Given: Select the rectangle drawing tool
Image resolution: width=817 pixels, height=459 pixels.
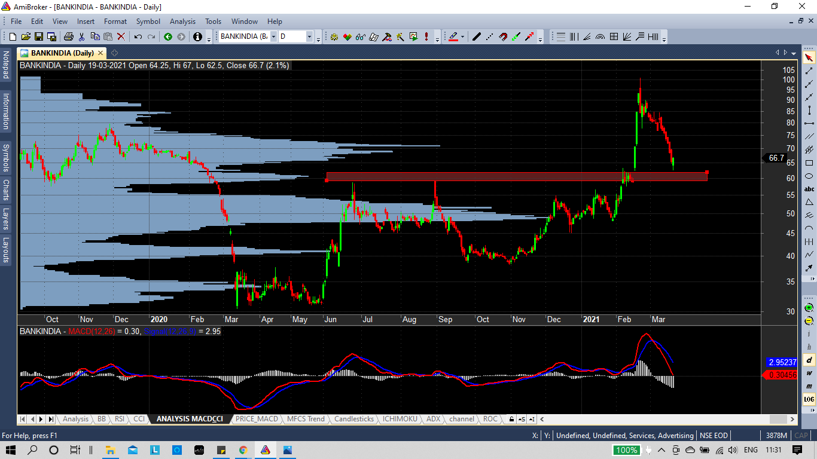Looking at the screenshot, I should [x=809, y=163].
